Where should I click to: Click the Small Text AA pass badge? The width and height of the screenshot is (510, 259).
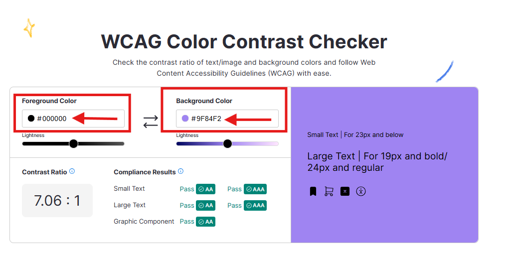point(205,189)
